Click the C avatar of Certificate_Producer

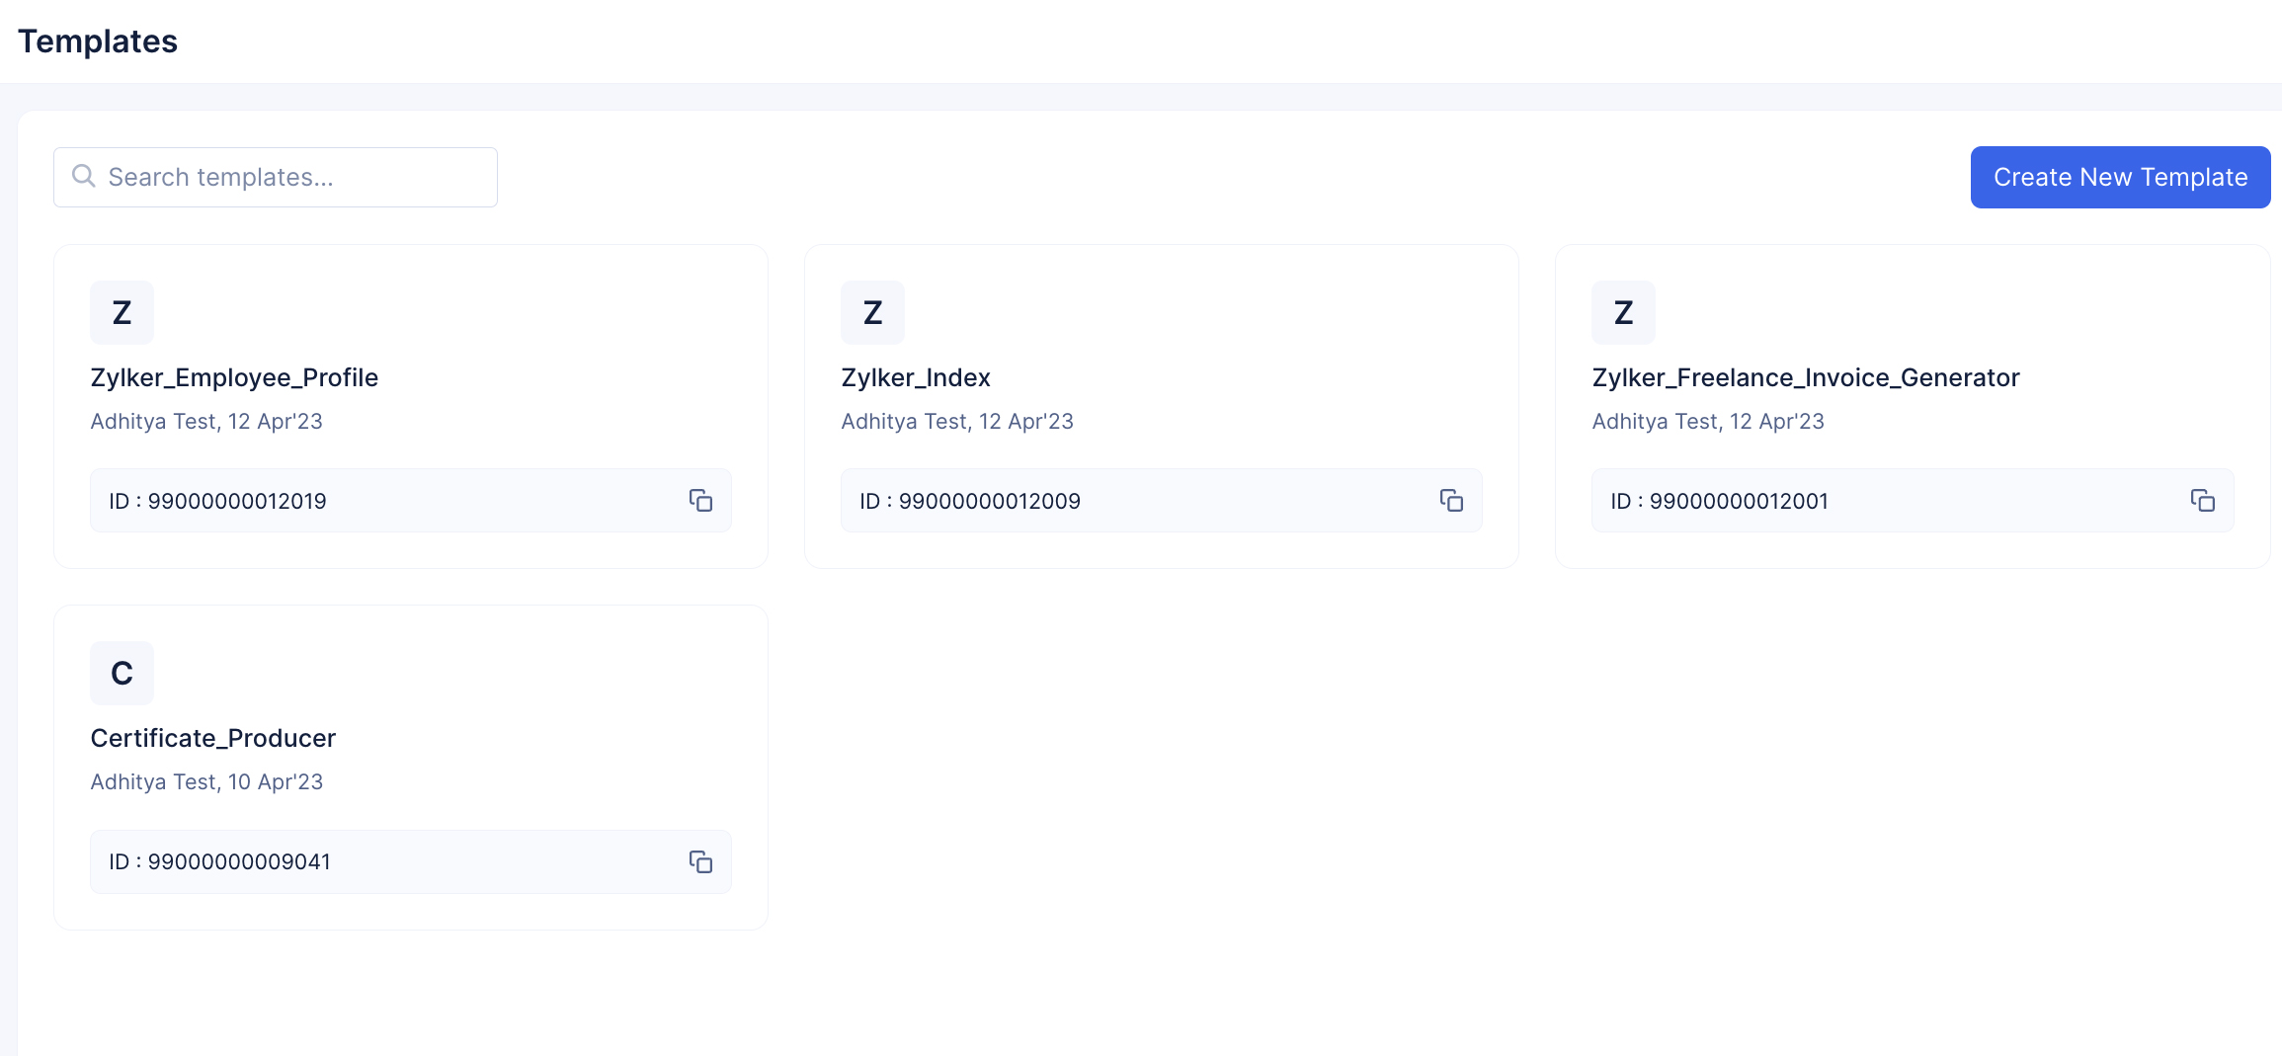(122, 674)
